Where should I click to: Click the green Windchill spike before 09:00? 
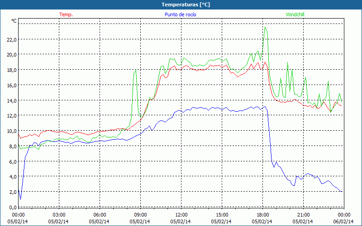coord(136,71)
